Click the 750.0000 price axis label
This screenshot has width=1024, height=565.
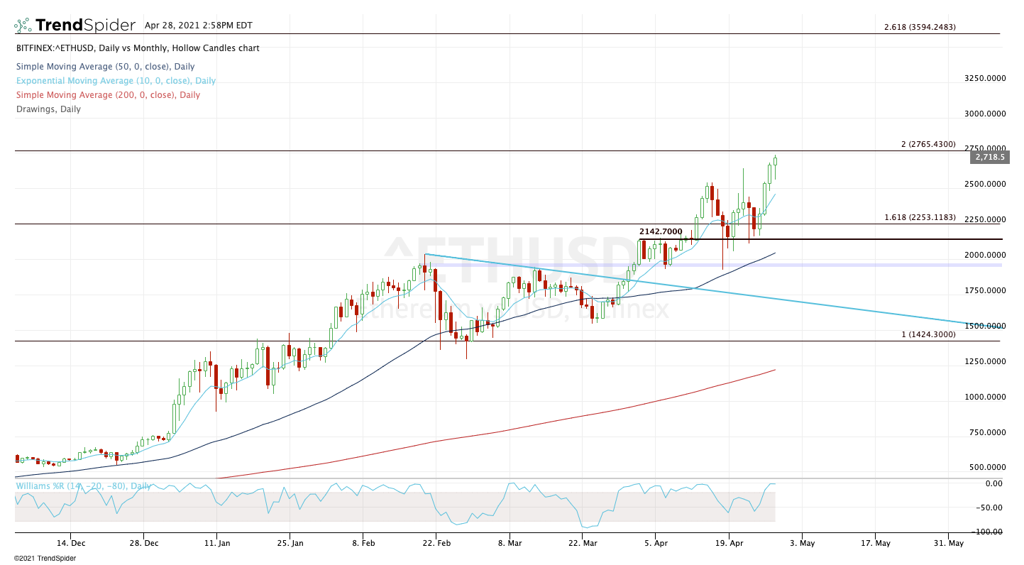(988, 432)
